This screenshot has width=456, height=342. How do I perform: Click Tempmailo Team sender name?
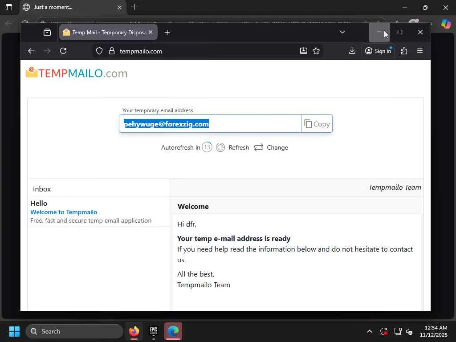pos(395,187)
